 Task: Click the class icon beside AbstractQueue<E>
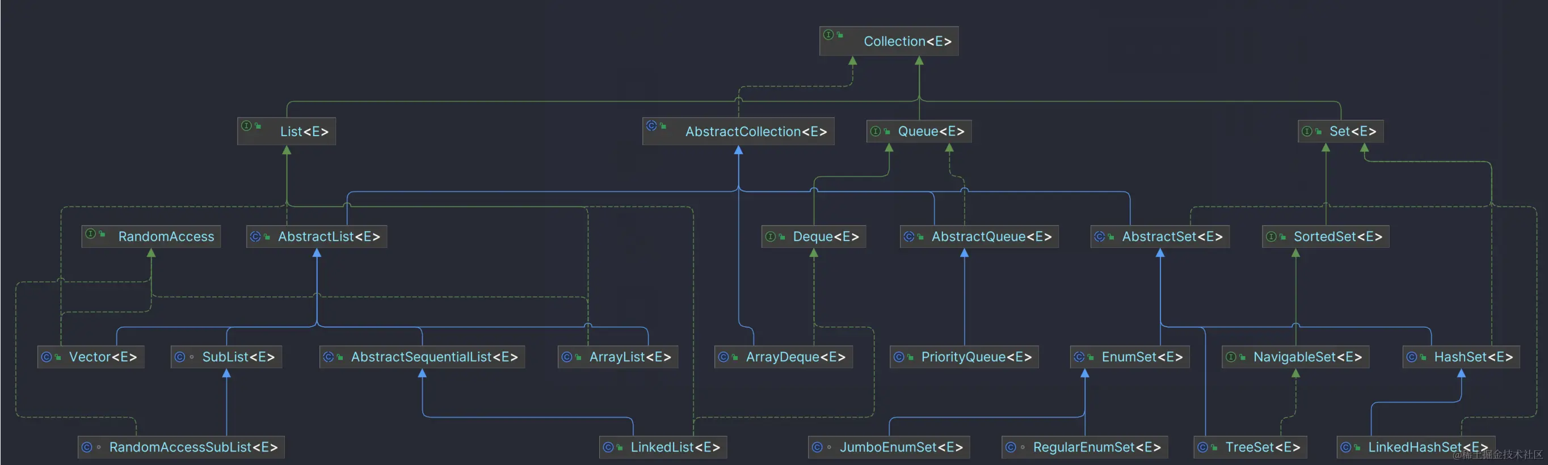coord(909,236)
